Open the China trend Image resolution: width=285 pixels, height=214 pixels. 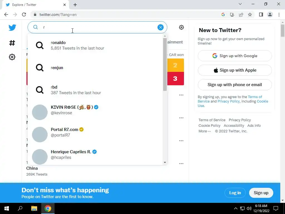coord(32,168)
